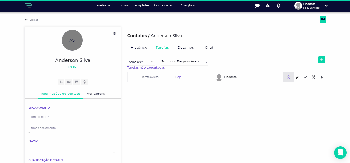This screenshot has width=350, height=163.
Task: Add new task with the plus button
Action: pyautogui.click(x=322, y=60)
